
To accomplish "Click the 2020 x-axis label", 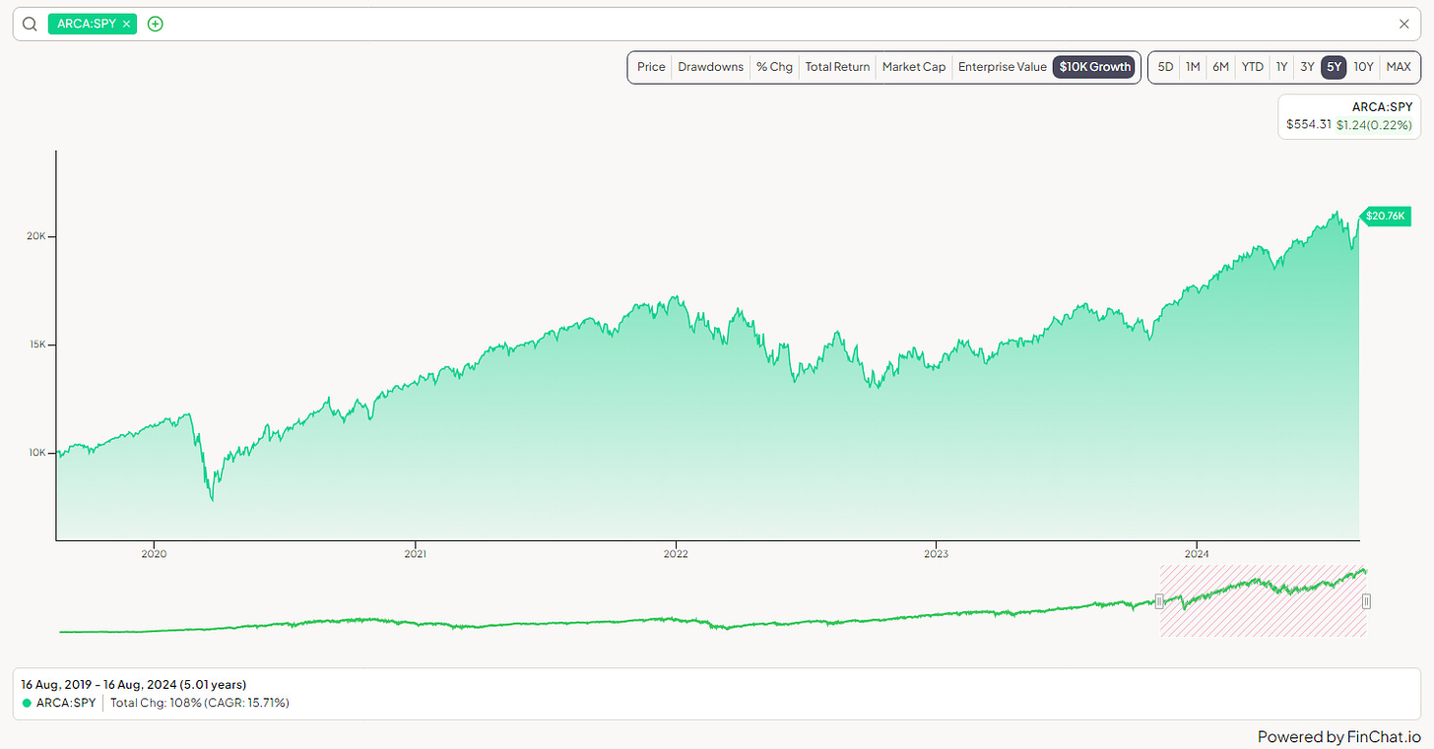I will (154, 554).
